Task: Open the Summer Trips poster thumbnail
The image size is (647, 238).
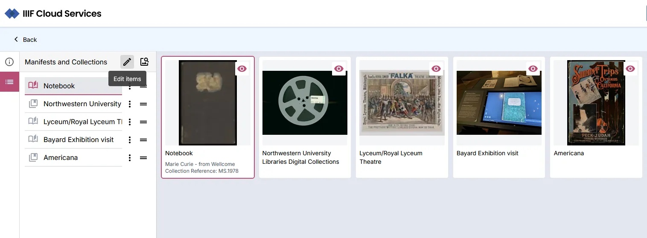Action: (596, 103)
